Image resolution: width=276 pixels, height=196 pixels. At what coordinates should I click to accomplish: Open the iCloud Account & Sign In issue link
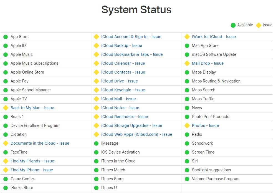point(131,37)
